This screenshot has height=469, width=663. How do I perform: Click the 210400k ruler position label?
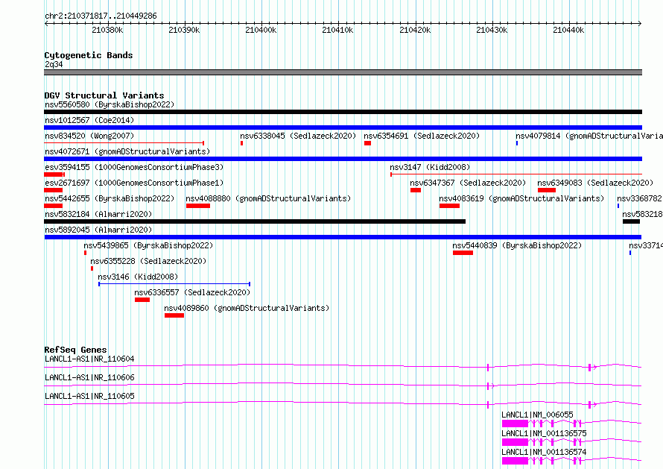click(x=261, y=30)
